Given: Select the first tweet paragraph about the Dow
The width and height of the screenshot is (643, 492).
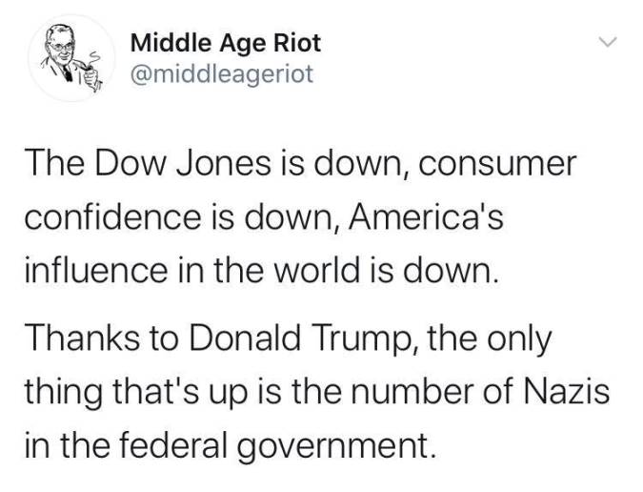Looking at the screenshot, I should pyautogui.click(x=301, y=217).
